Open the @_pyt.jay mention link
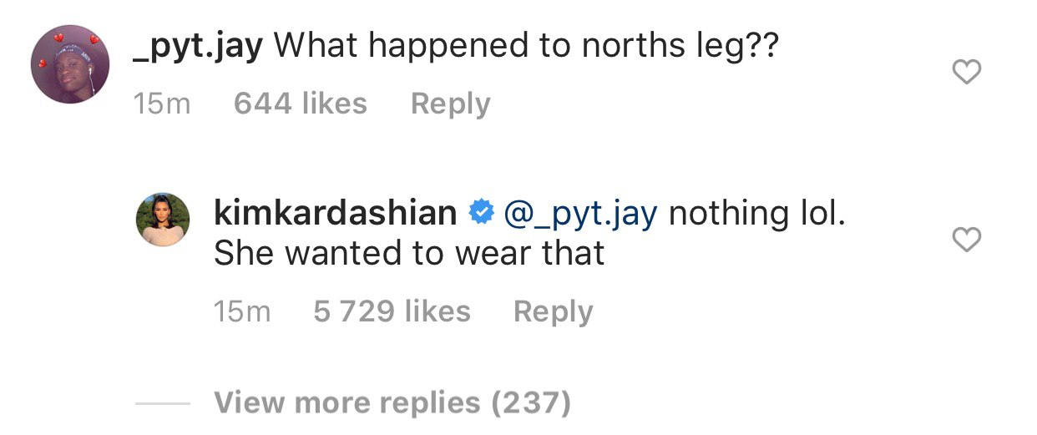Image resolution: width=1037 pixels, height=435 pixels. point(581,215)
